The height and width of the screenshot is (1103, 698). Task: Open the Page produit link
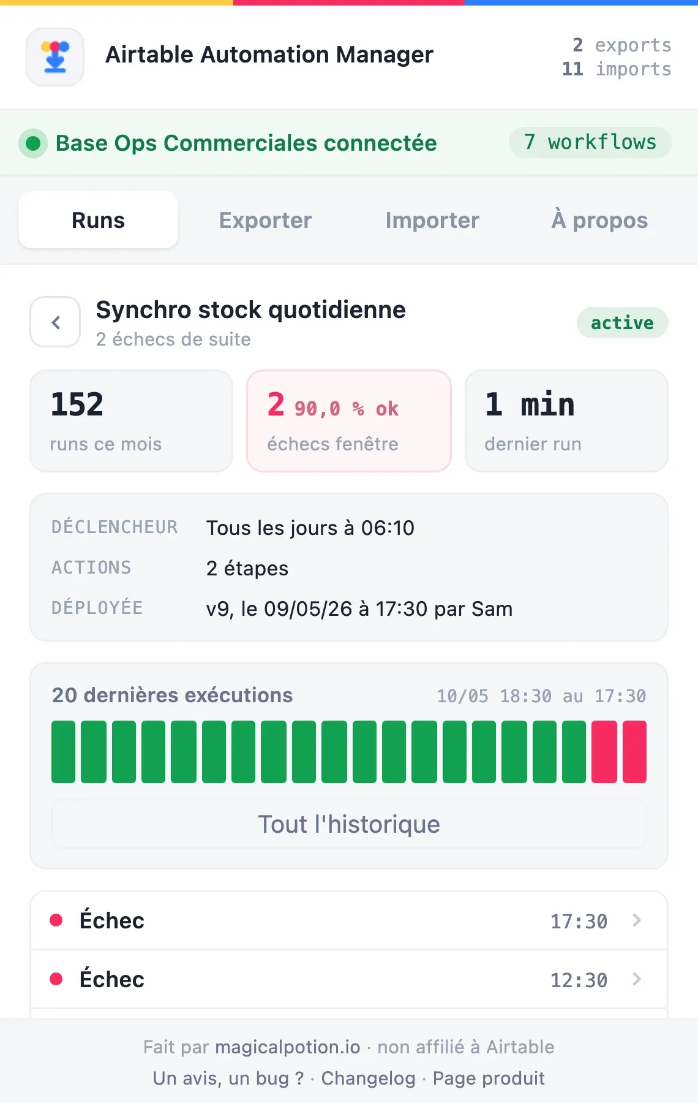[489, 1078]
